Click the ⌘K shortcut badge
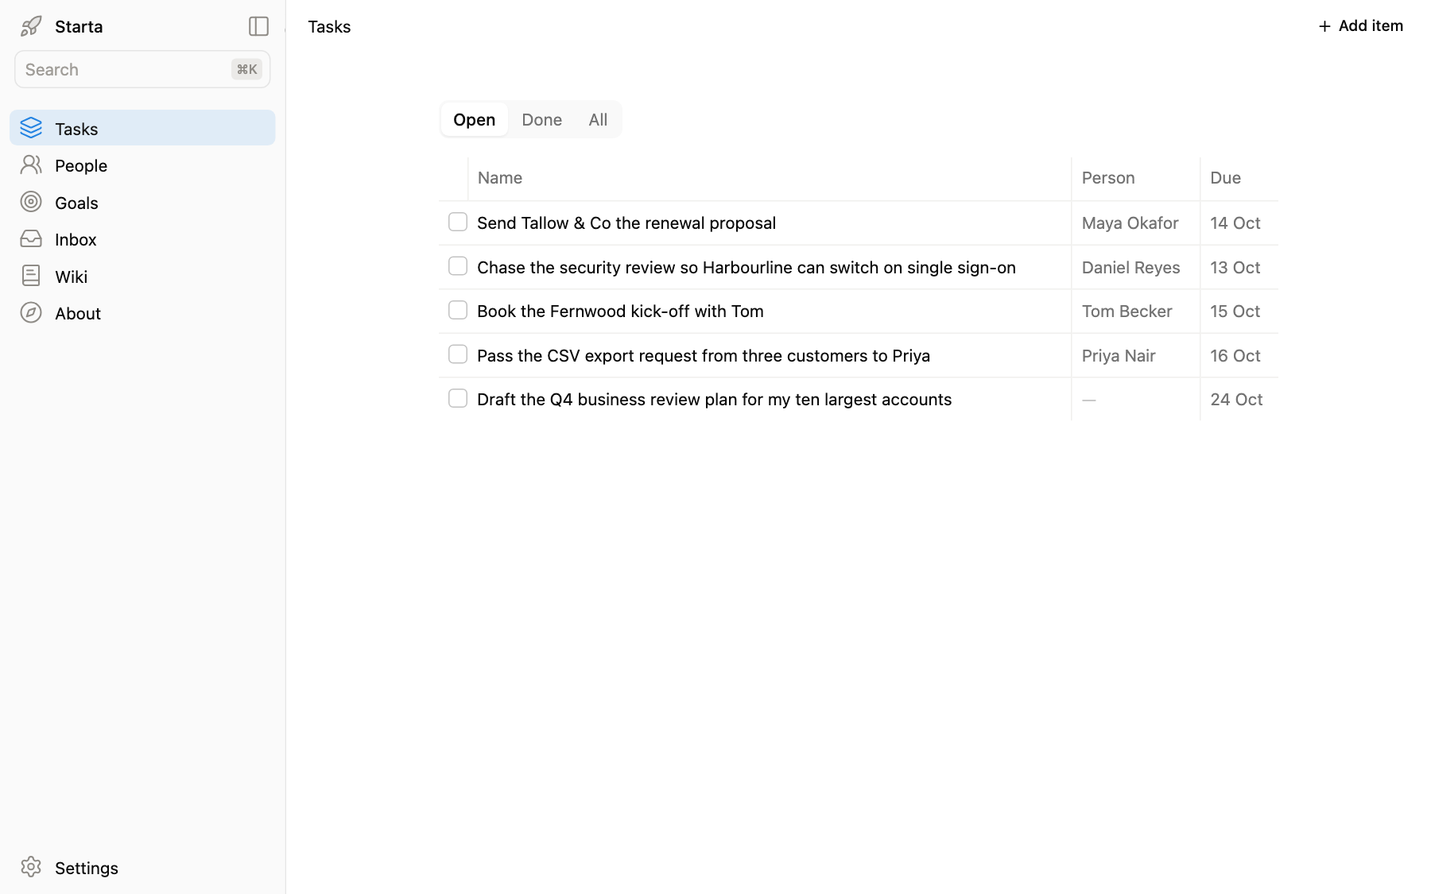Image resolution: width=1431 pixels, height=894 pixels. 246,69
